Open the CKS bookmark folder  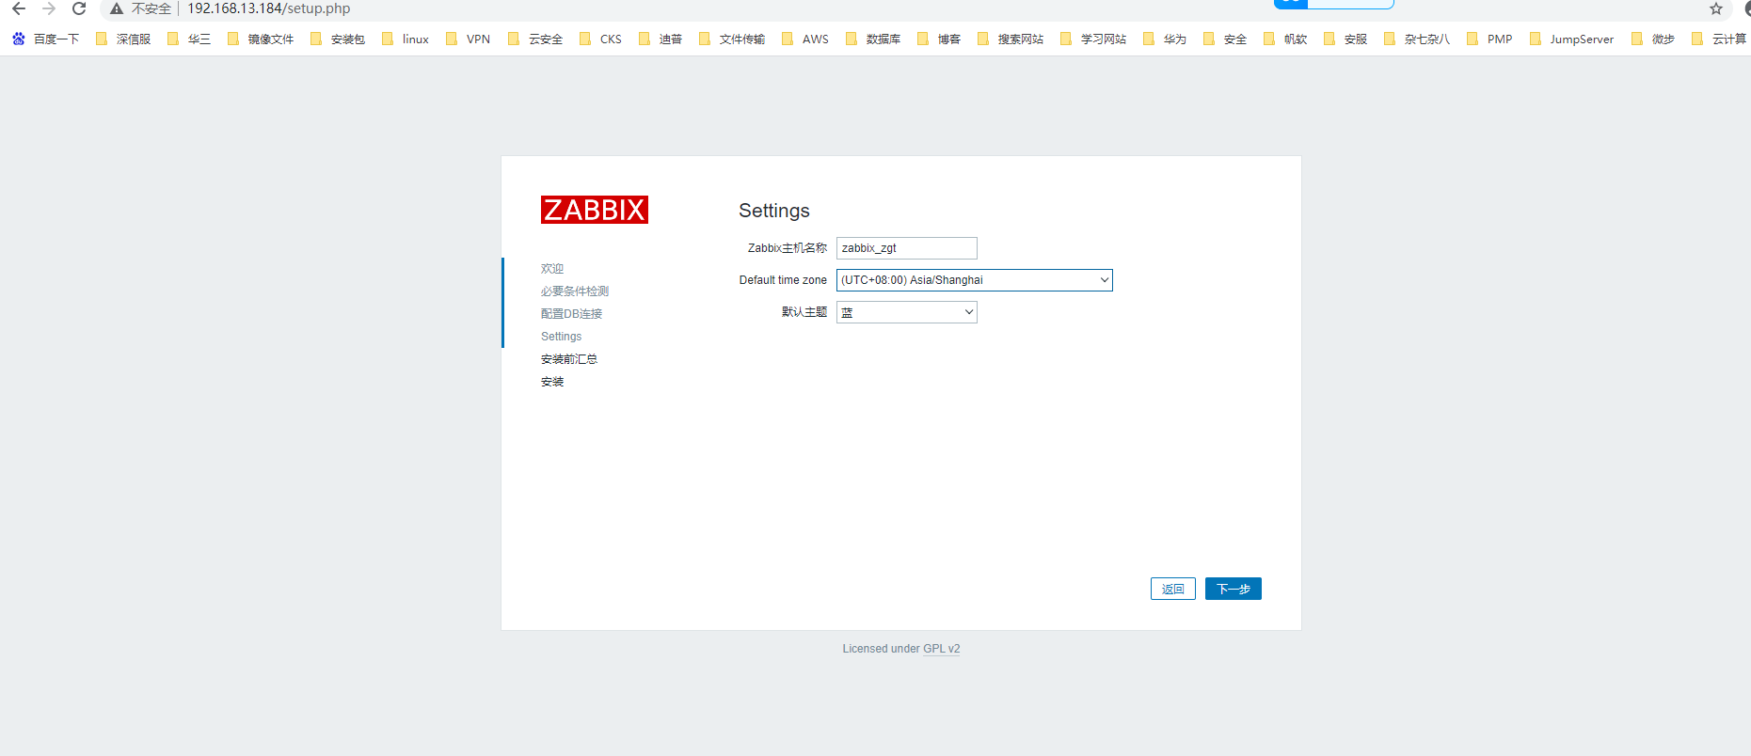(600, 39)
